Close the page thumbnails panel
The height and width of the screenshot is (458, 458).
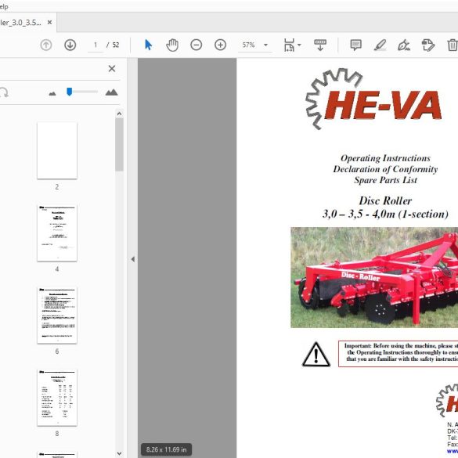tap(112, 69)
